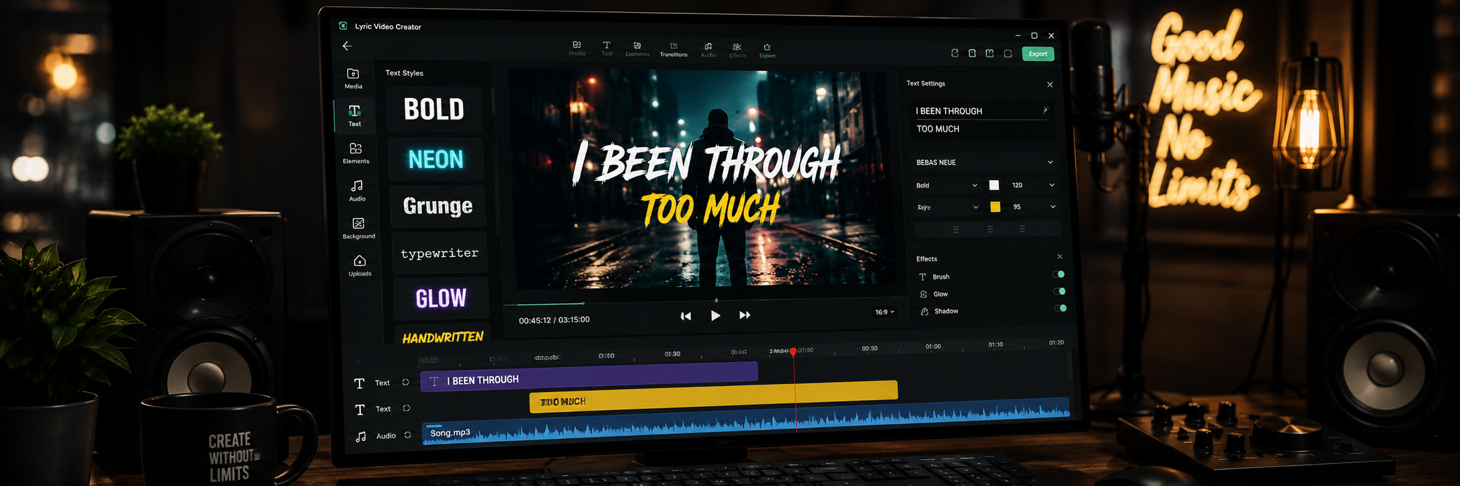The image size is (1460, 486).
Task: Select the yellow TOO MUCH timeline clip
Action: tap(713, 396)
